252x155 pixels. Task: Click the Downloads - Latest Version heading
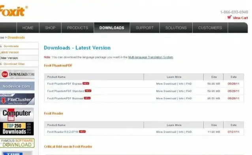[x=77, y=48]
